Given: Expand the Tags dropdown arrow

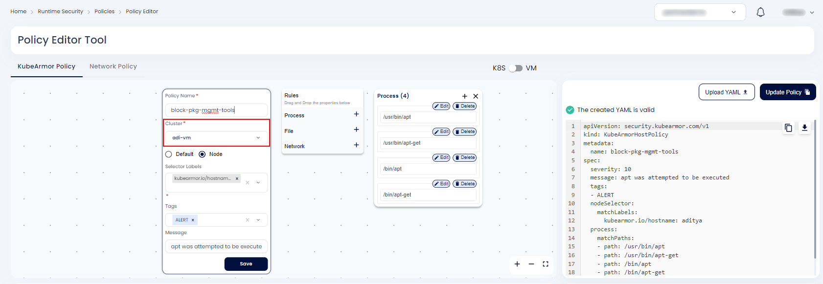Looking at the screenshot, I should pos(258,220).
